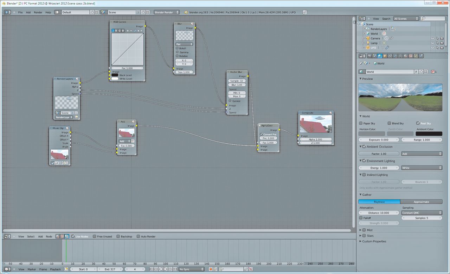Toggle Camera renderability icon in outliner
Screen dimensions: 450x274
click(x=442, y=38)
